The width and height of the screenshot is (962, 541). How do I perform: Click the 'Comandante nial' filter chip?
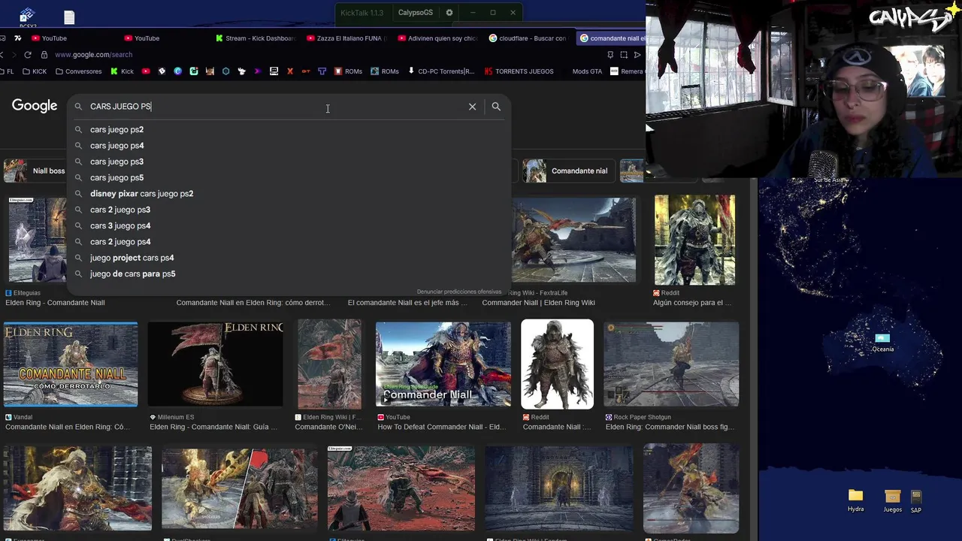[x=568, y=171]
